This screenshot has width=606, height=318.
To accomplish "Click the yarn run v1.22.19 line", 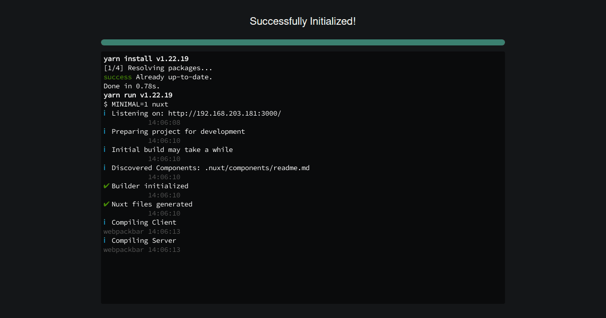I will tap(138, 95).
